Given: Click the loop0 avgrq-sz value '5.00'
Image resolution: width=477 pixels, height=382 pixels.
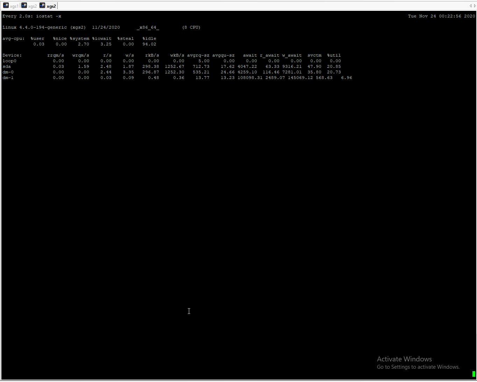Looking at the screenshot, I should (x=204, y=61).
